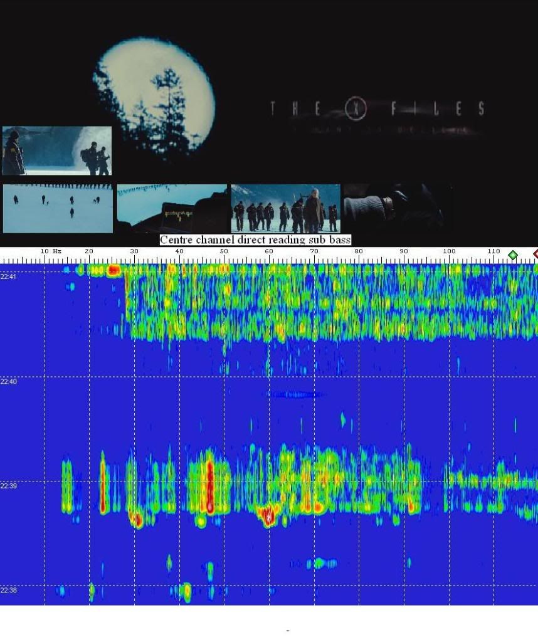Open thumbnail of two hikers beside snow spray

click(57, 151)
